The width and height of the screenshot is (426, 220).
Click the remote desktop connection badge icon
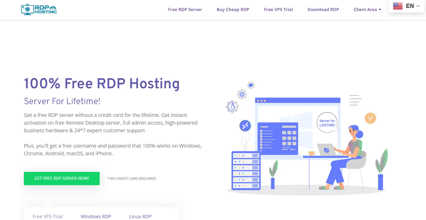245,126
